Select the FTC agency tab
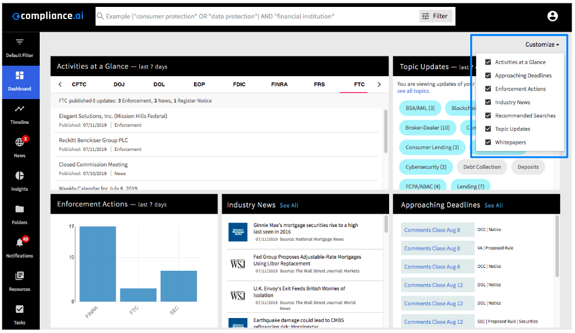Screen dimensions: 575x333 point(359,85)
